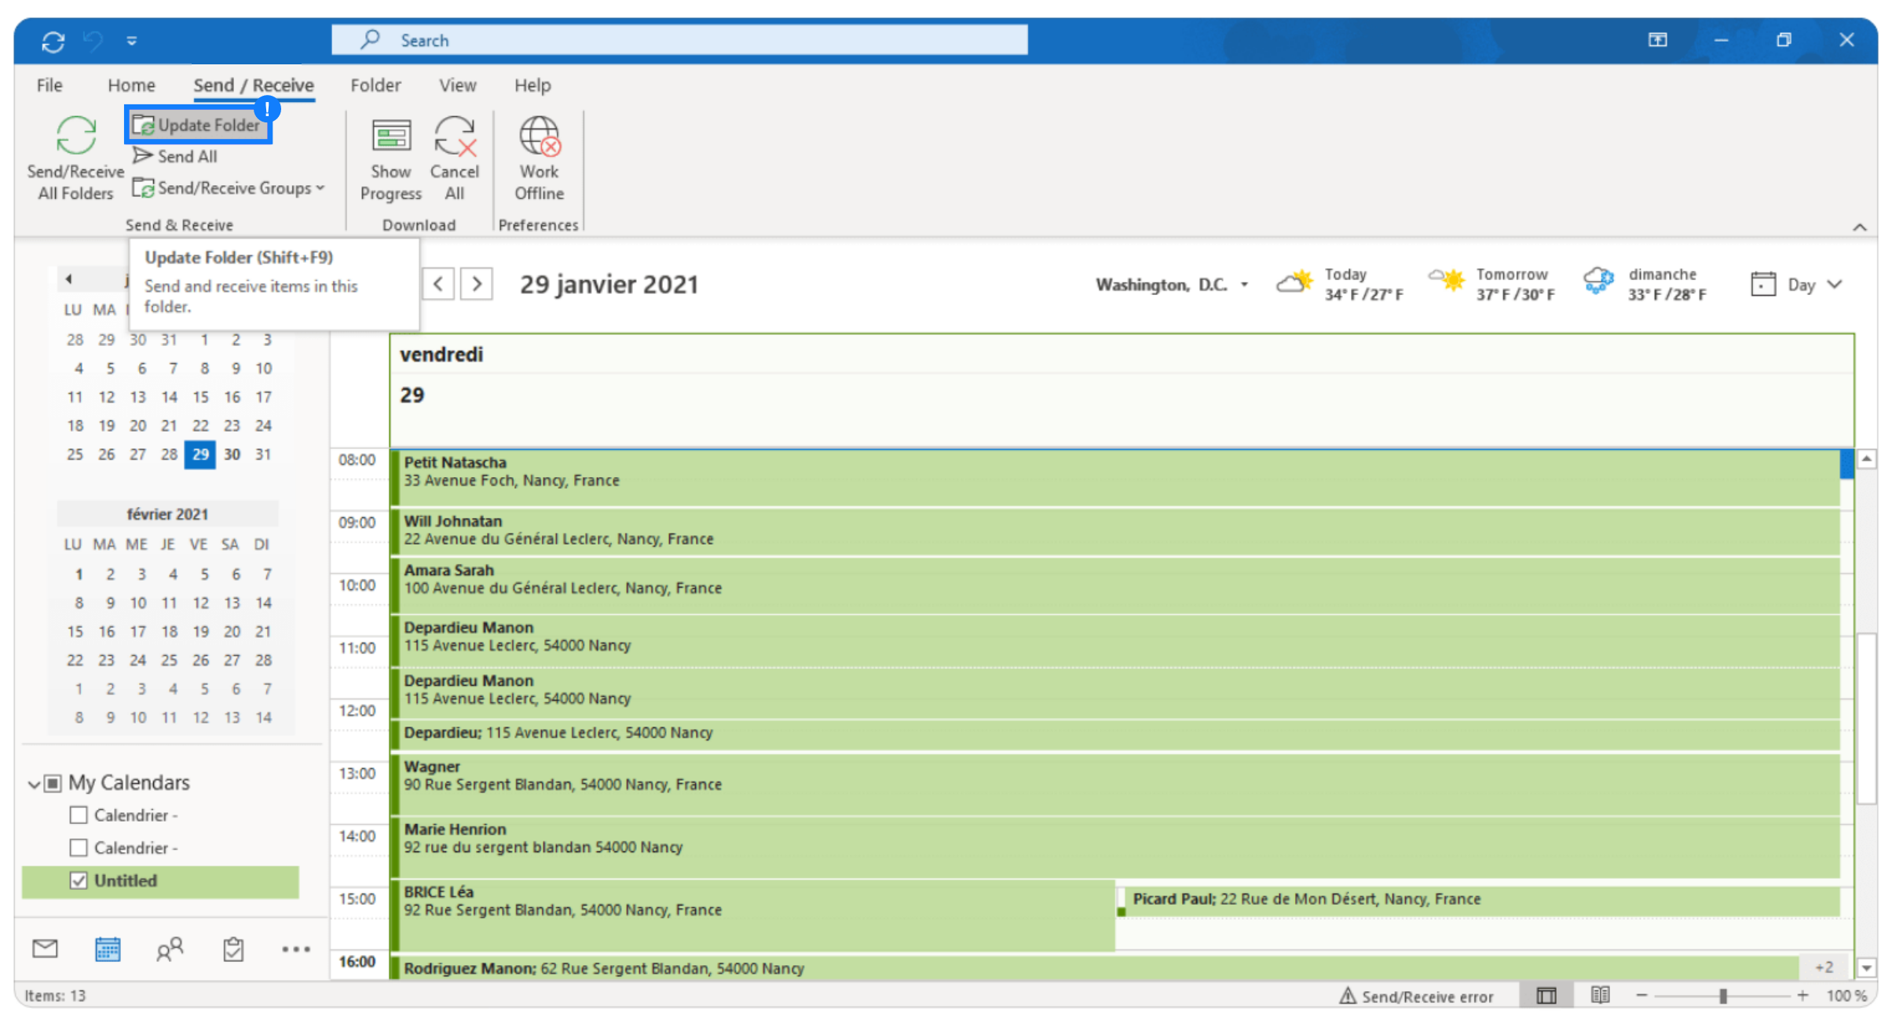Click the Send/Receive error status text
Screen dimensions: 1892x1024
coord(1427,997)
